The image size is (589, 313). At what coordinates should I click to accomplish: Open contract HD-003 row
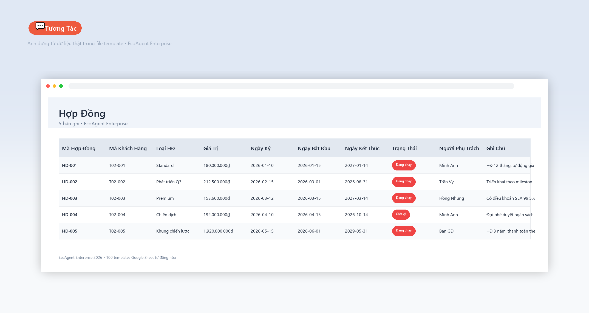[x=294, y=198]
